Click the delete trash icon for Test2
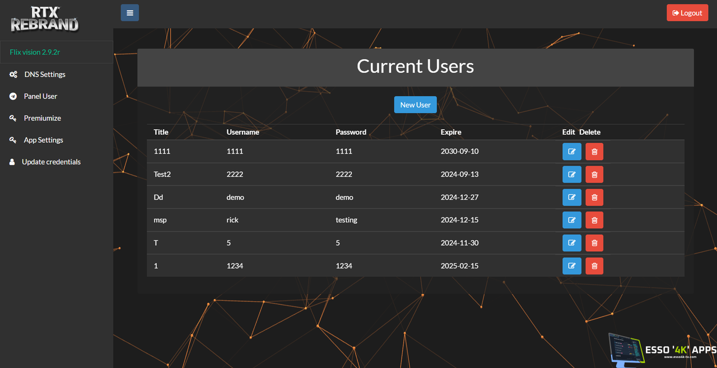 click(594, 174)
